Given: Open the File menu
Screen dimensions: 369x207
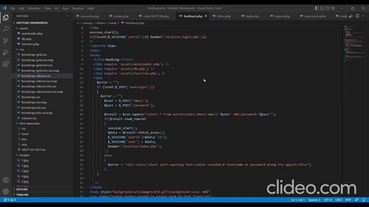Looking at the screenshot, I should point(13,8).
